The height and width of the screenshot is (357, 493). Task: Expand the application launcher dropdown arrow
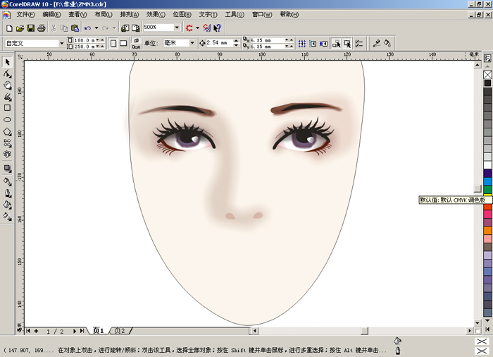pos(197,28)
